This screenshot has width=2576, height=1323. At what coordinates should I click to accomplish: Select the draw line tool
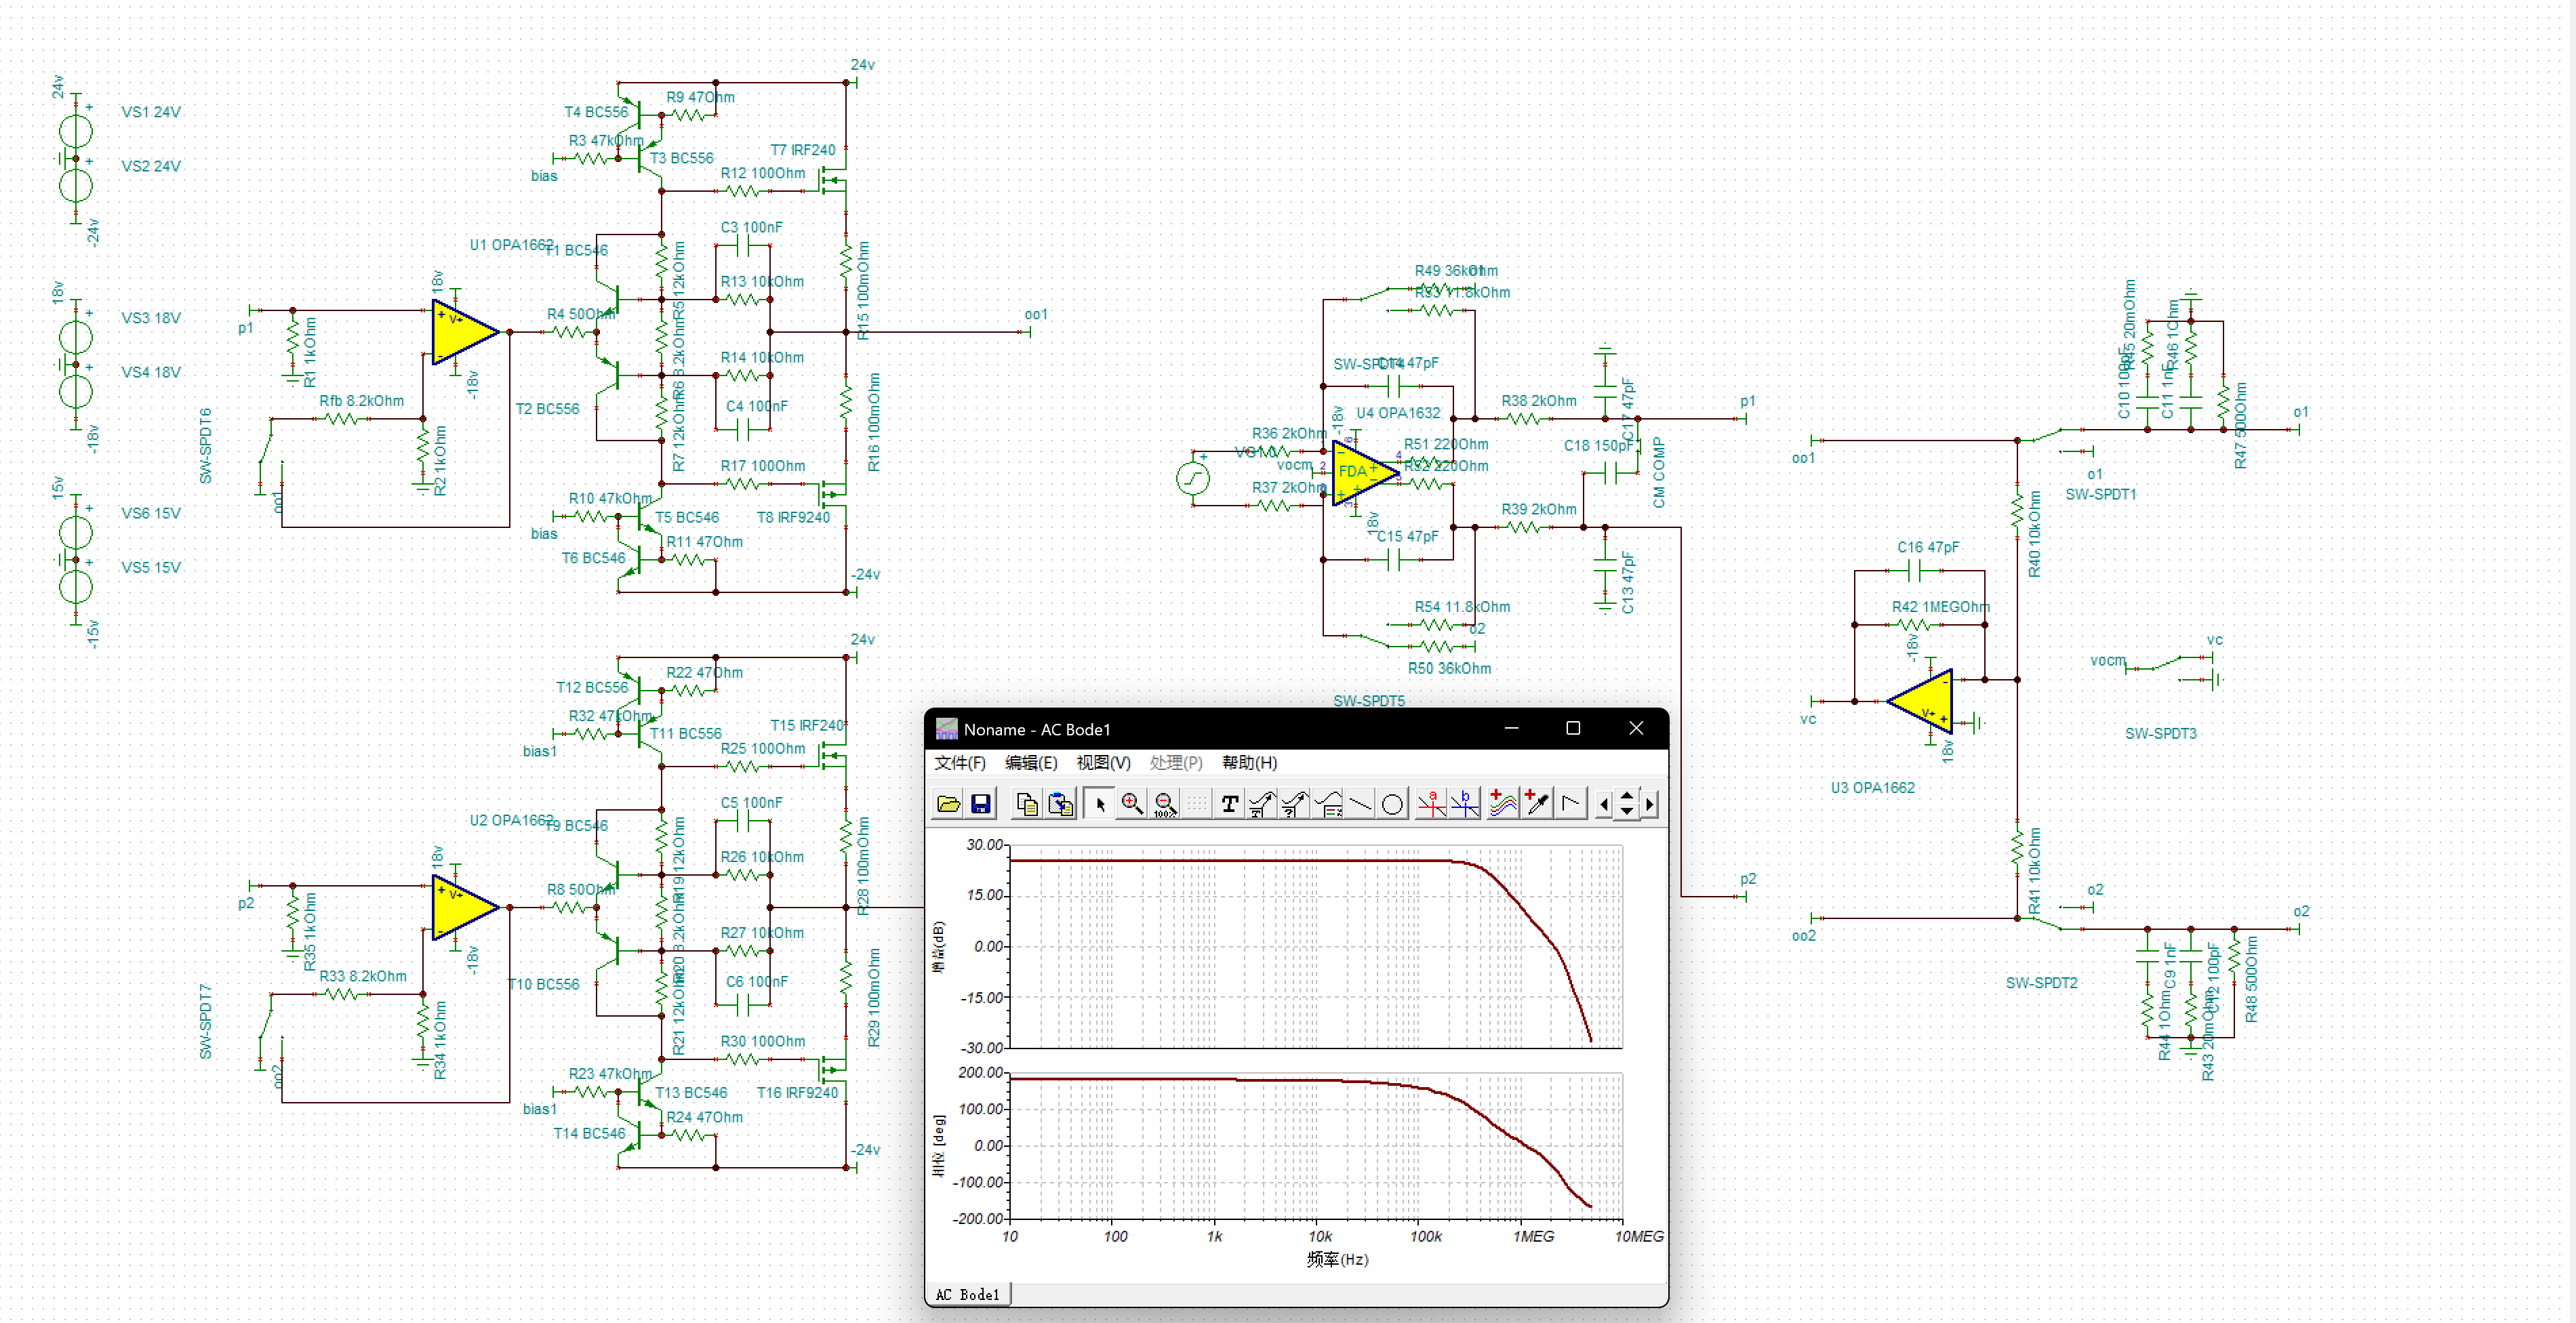point(1360,804)
